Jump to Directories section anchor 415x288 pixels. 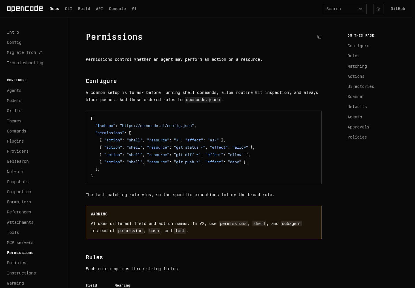coord(361,86)
